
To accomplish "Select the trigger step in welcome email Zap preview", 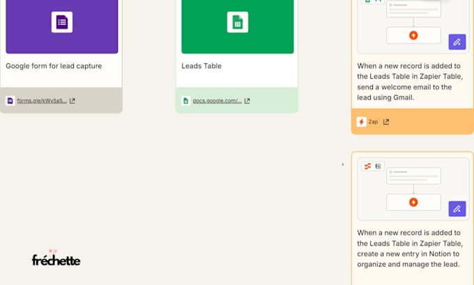I will pyautogui.click(x=413, y=9).
